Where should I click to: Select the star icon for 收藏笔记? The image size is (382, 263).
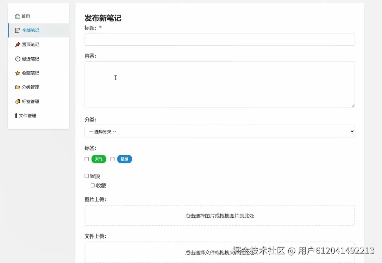[18, 73]
